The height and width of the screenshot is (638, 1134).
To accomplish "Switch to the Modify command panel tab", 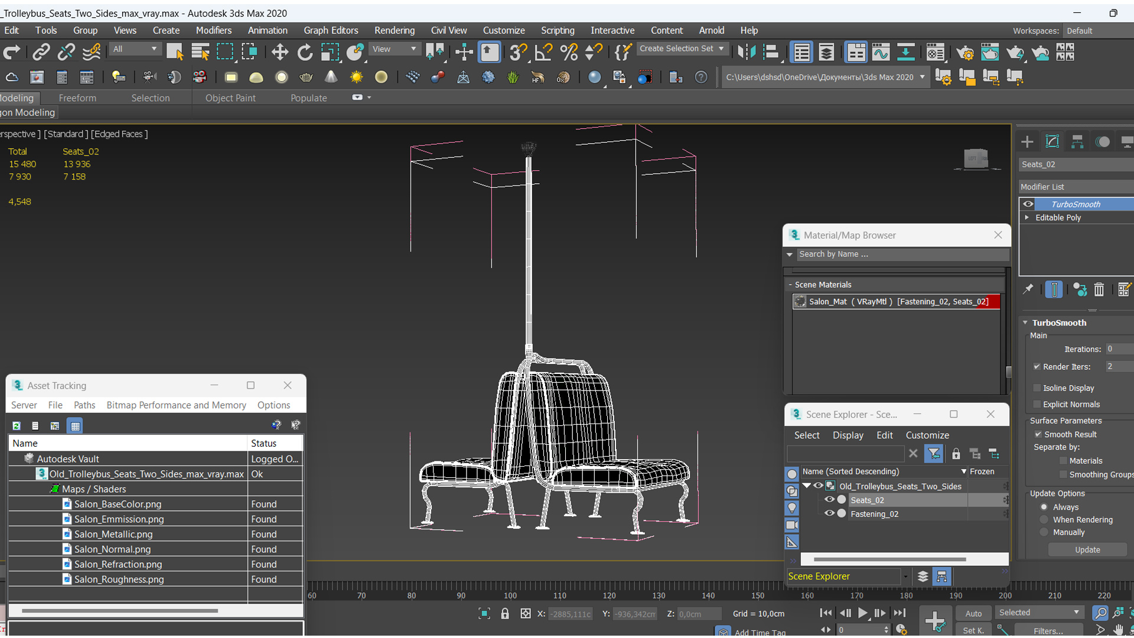I will 1052,142.
